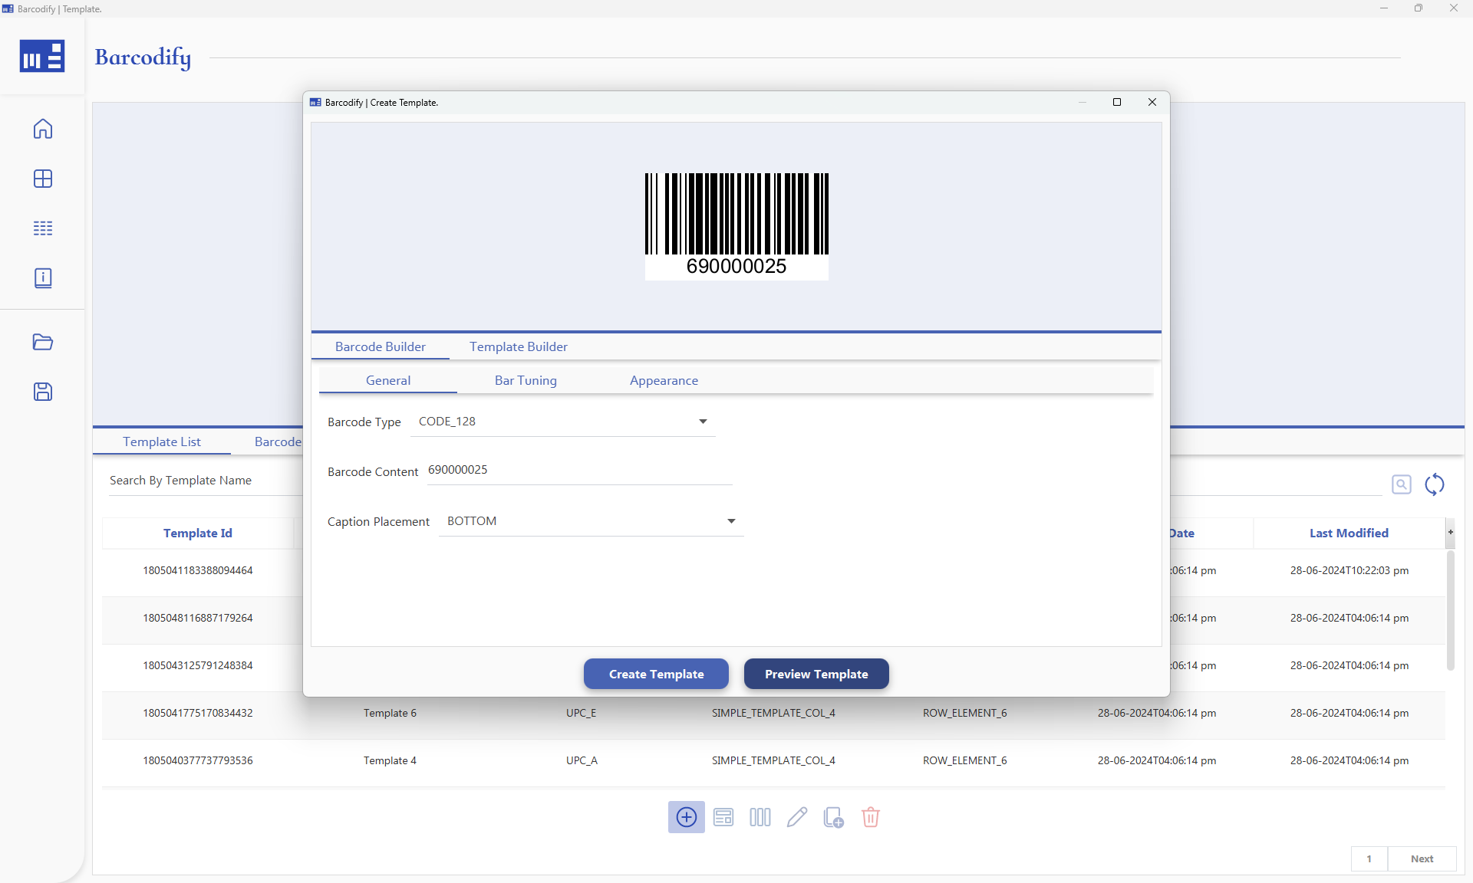Open the documentation info sidebar icon
Image resolution: width=1473 pixels, height=883 pixels.
43,277
